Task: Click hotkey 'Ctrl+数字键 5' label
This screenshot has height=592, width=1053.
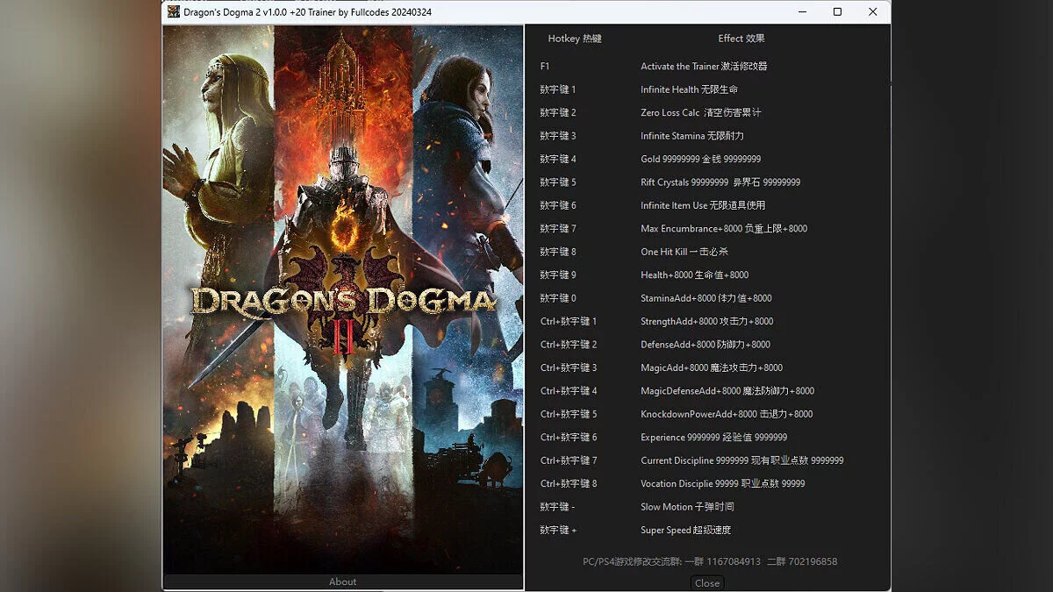Action: 569,414
